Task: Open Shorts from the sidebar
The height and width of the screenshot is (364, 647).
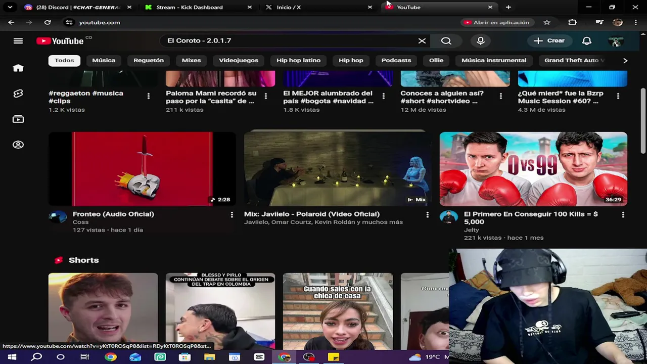Action: click(18, 94)
